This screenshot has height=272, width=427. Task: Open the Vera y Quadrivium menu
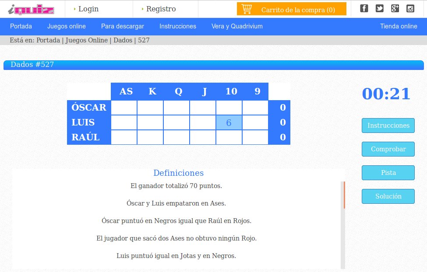(x=237, y=26)
